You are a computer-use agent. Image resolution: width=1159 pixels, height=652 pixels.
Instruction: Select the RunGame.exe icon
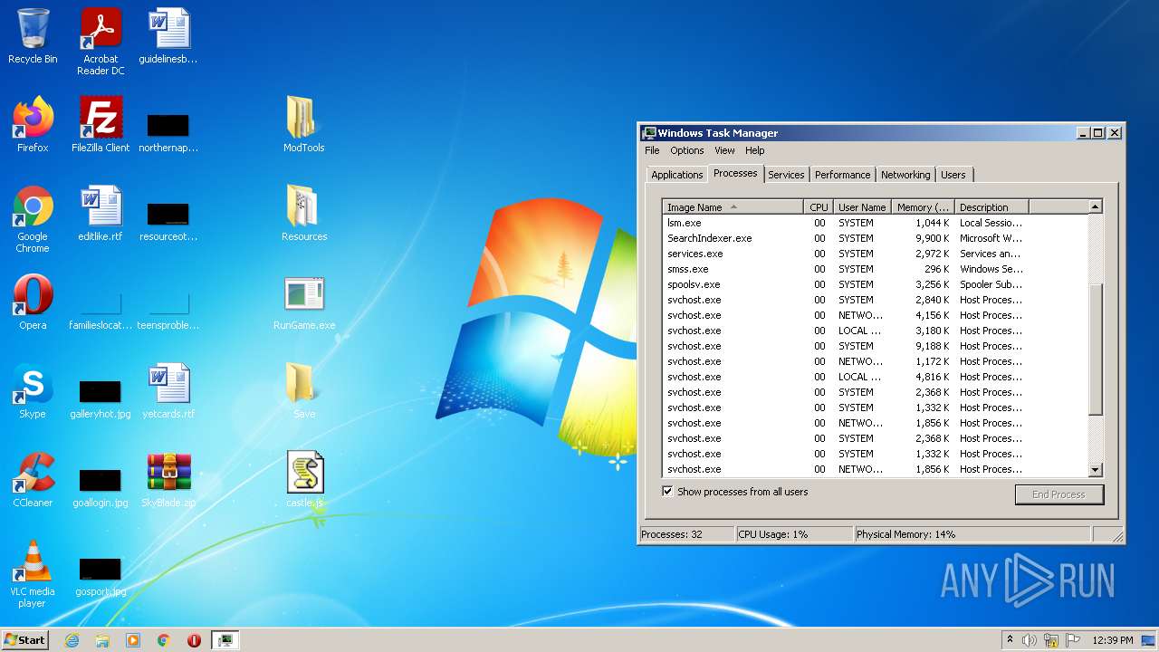pos(303,302)
